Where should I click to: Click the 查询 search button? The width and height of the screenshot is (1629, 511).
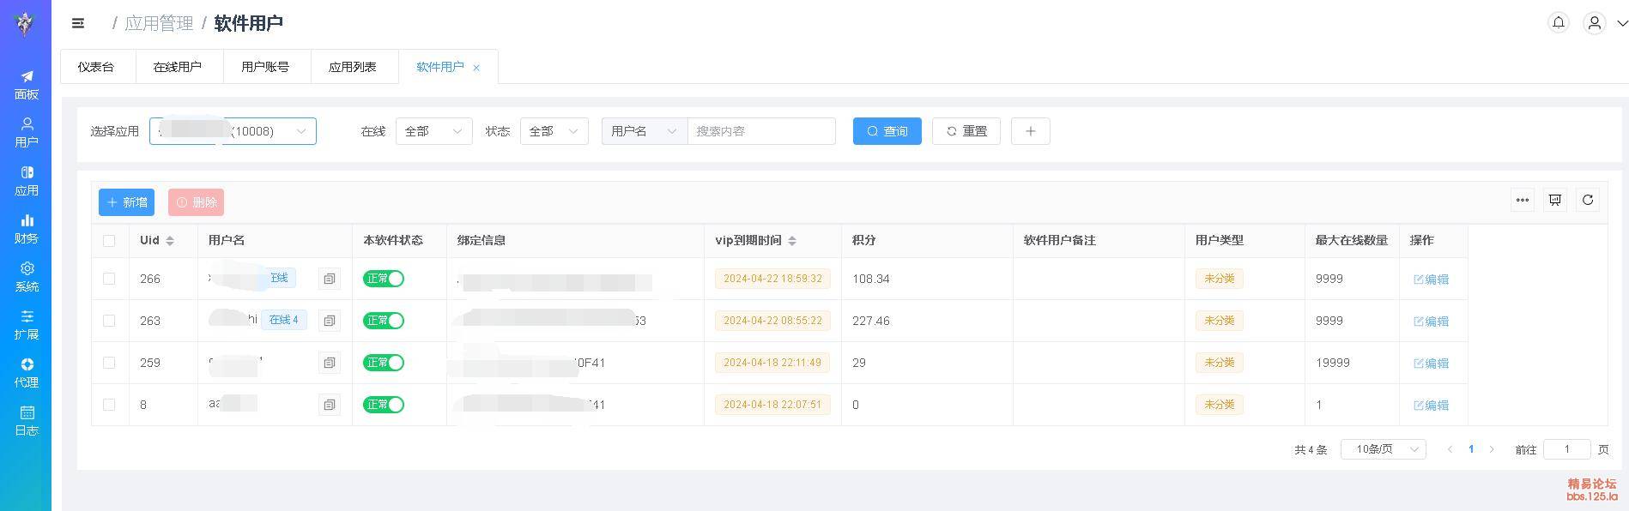[x=887, y=131]
